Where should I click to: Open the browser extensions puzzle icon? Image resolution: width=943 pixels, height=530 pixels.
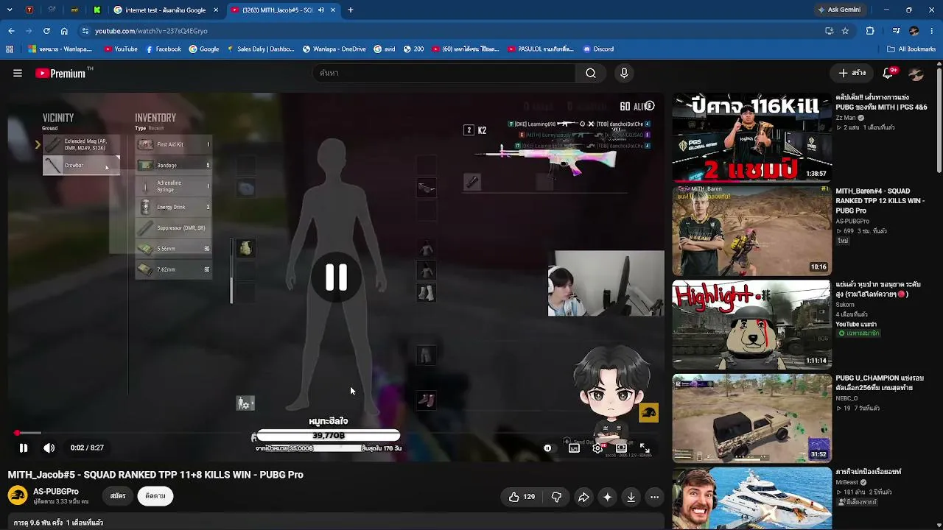(870, 31)
